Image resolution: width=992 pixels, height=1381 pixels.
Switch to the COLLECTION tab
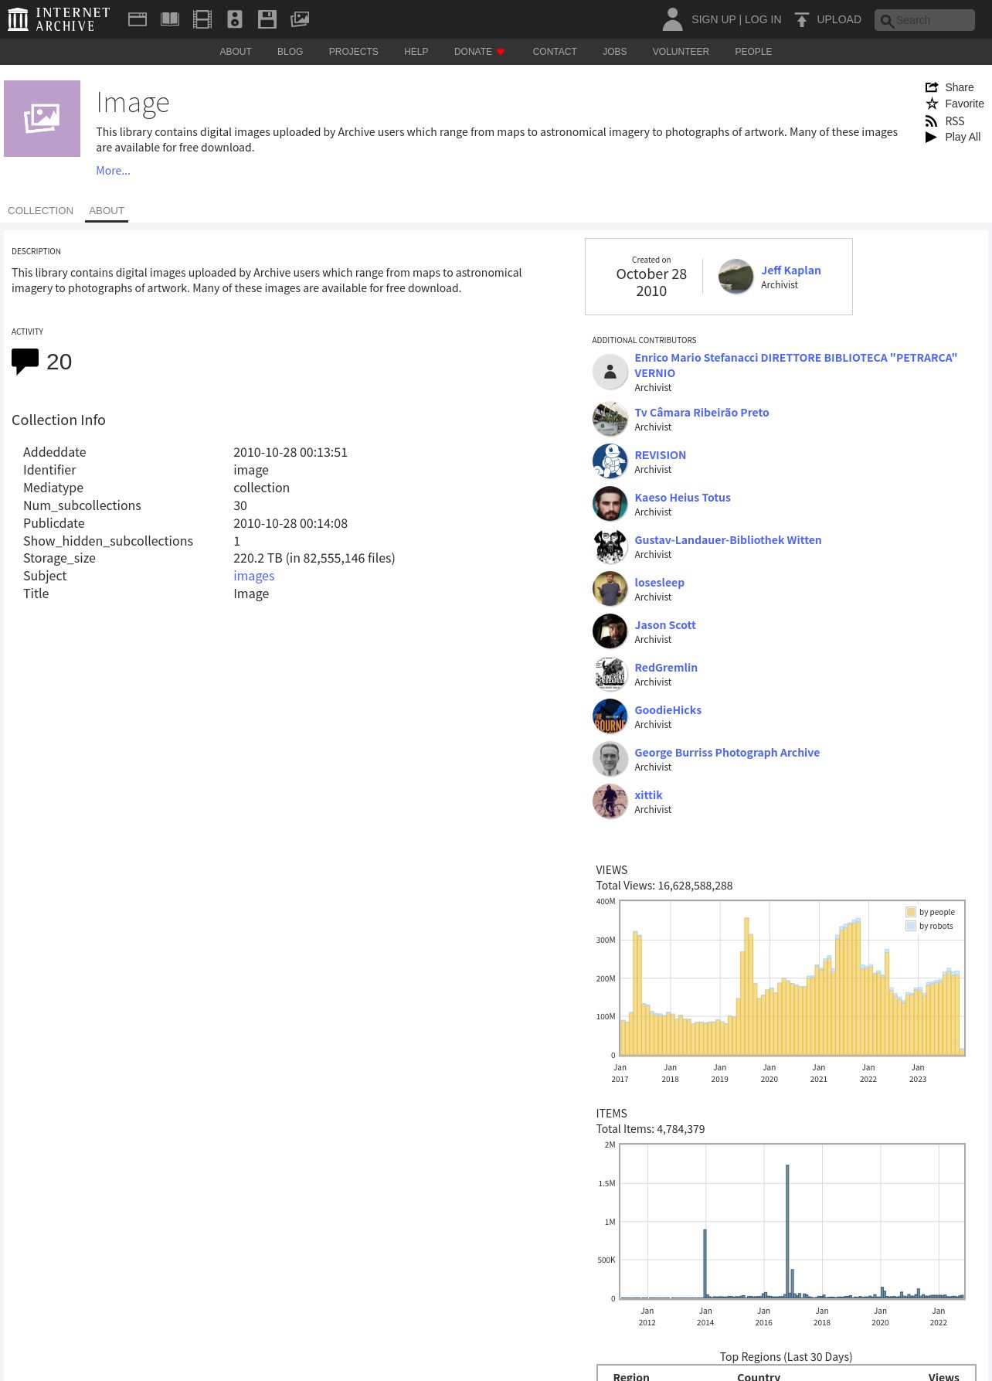(40, 210)
